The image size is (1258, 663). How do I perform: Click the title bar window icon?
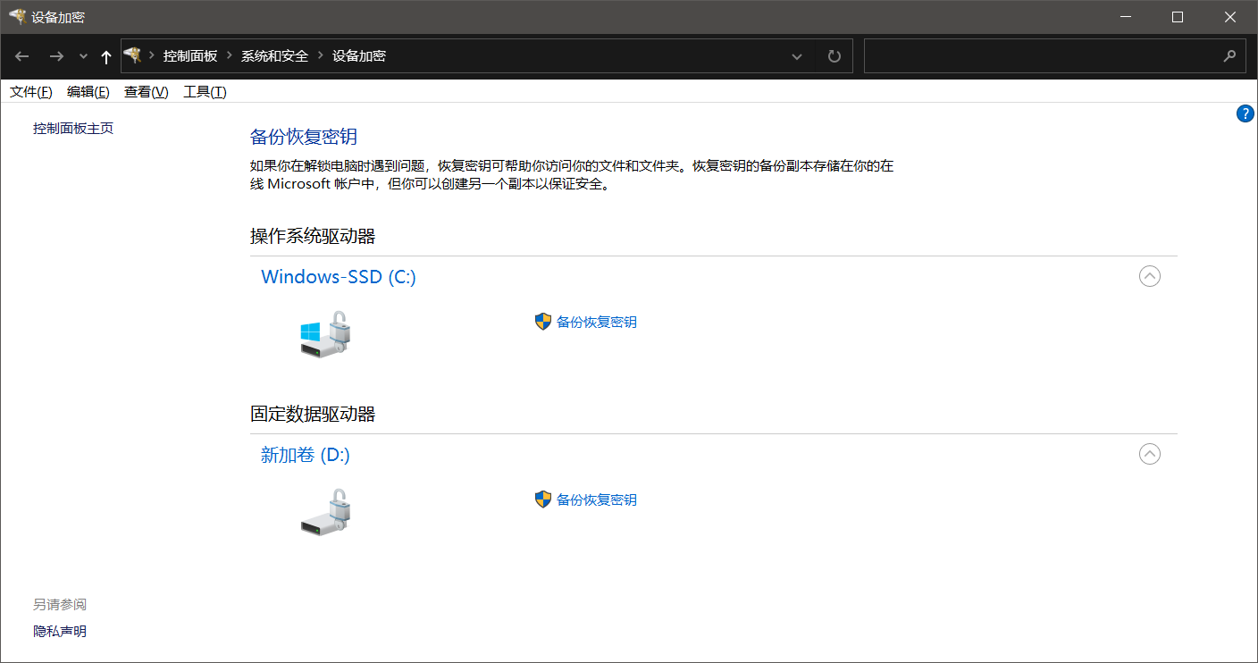pyautogui.click(x=17, y=17)
